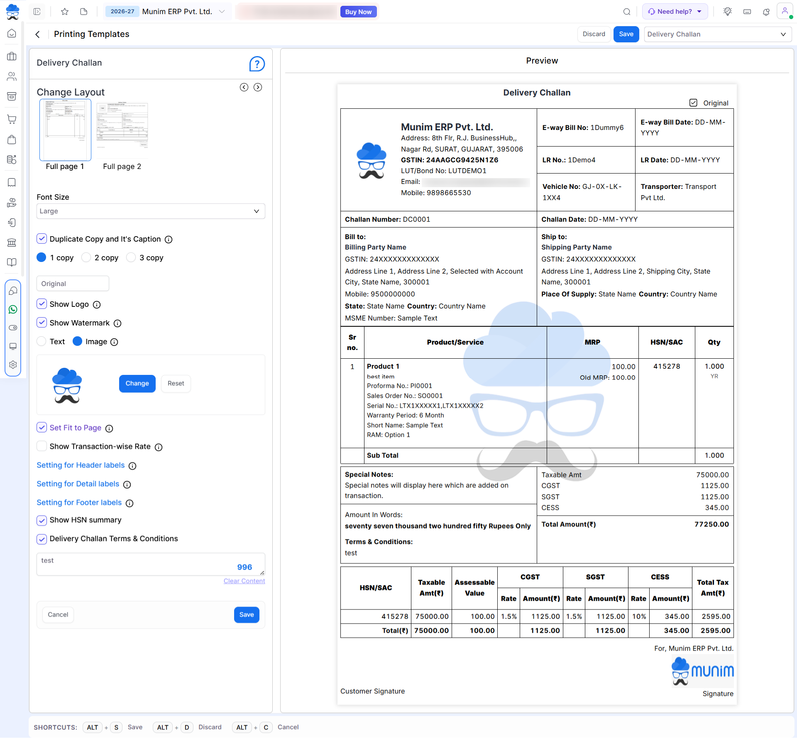Click the bottom Save button in the form
The height and width of the screenshot is (739, 797).
247,615
